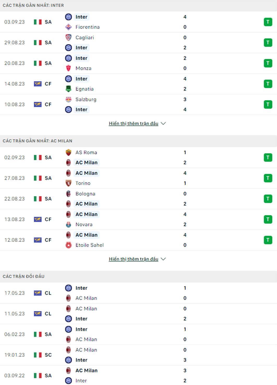
Task: Click the Etoile Sahel crest icon
Action: (68, 245)
